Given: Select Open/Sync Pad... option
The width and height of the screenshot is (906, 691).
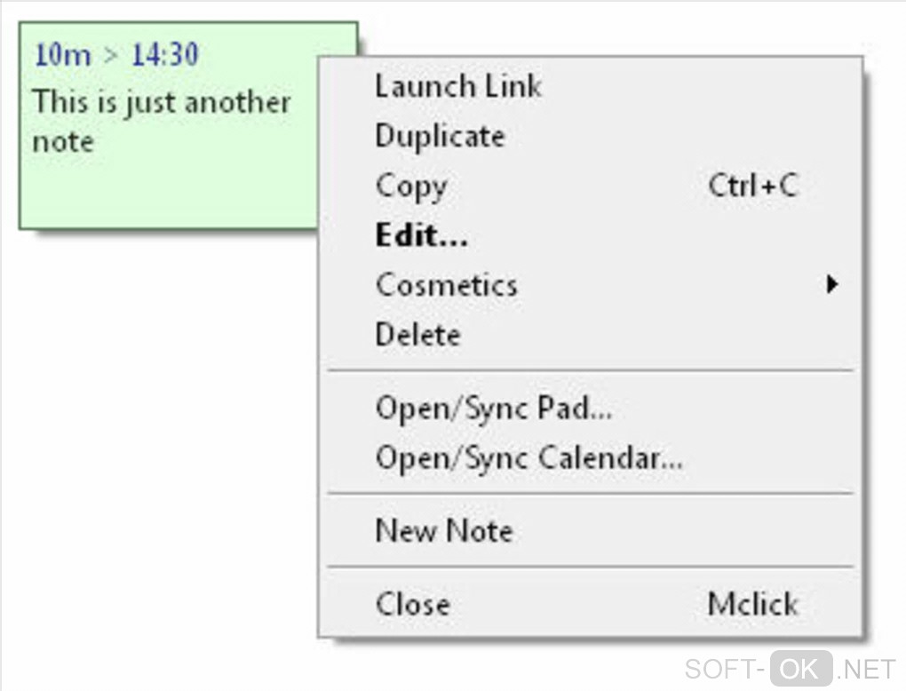Looking at the screenshot, I should pyautogui.click(x=493, y=408).
